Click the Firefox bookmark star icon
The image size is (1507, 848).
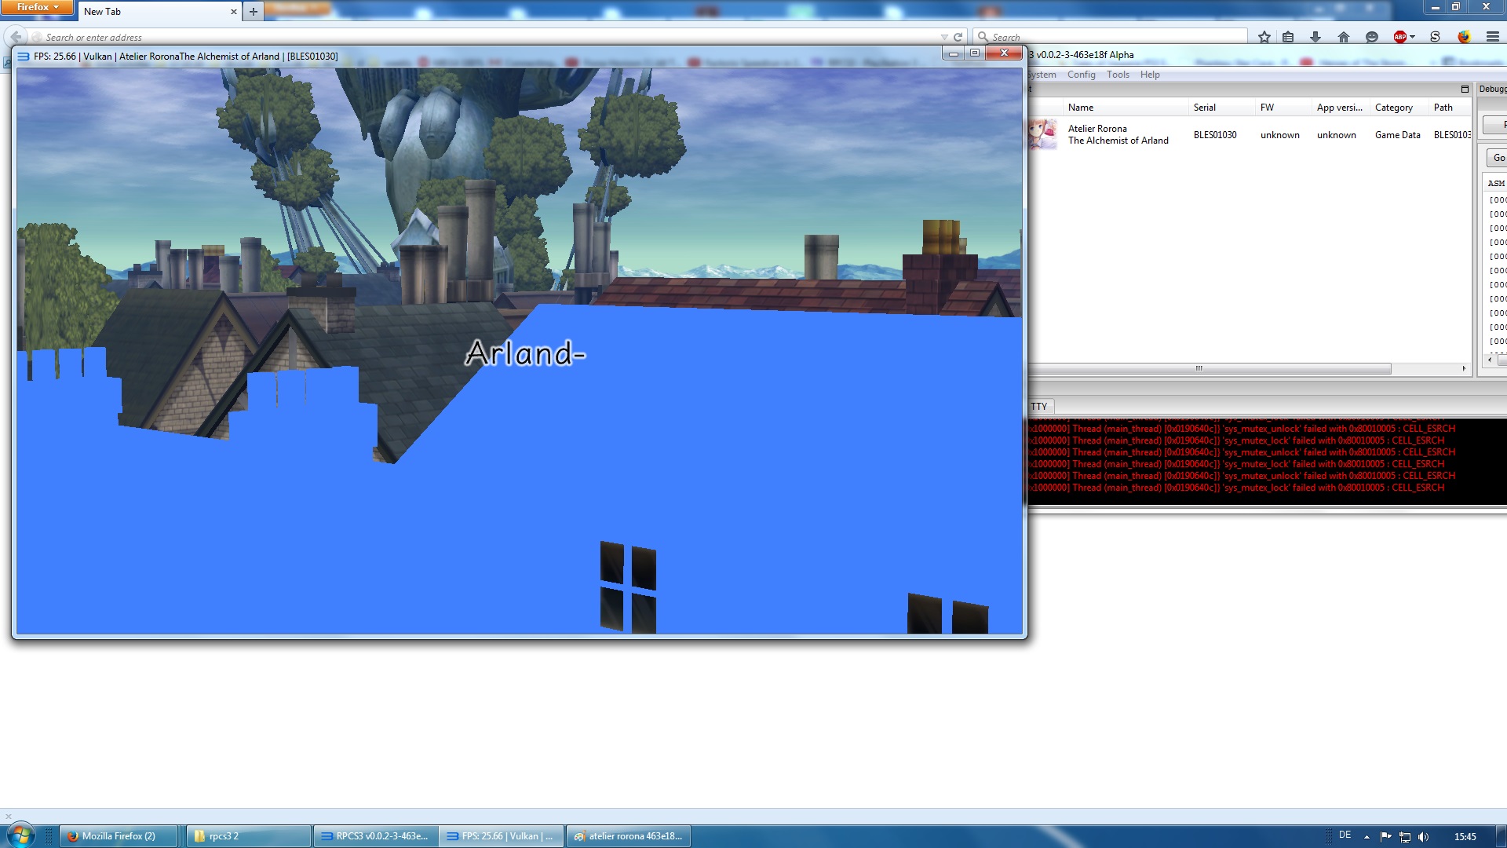coord(1264,37)
